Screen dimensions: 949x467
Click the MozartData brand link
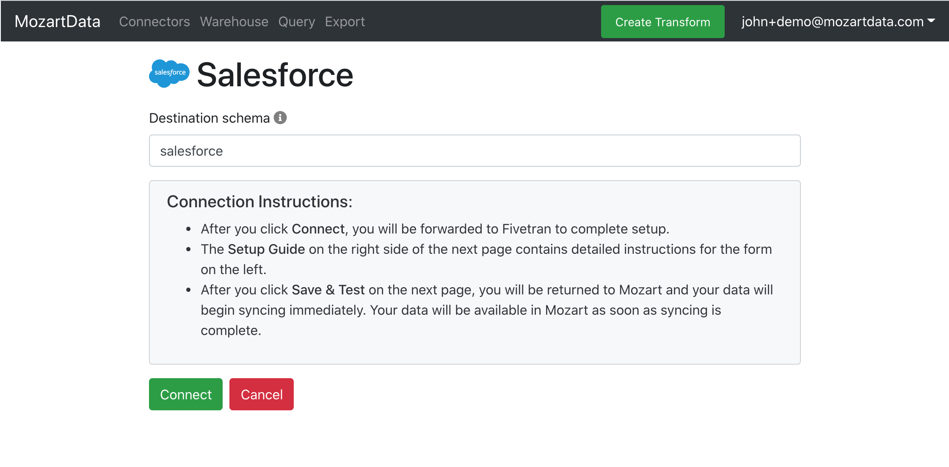58,22
